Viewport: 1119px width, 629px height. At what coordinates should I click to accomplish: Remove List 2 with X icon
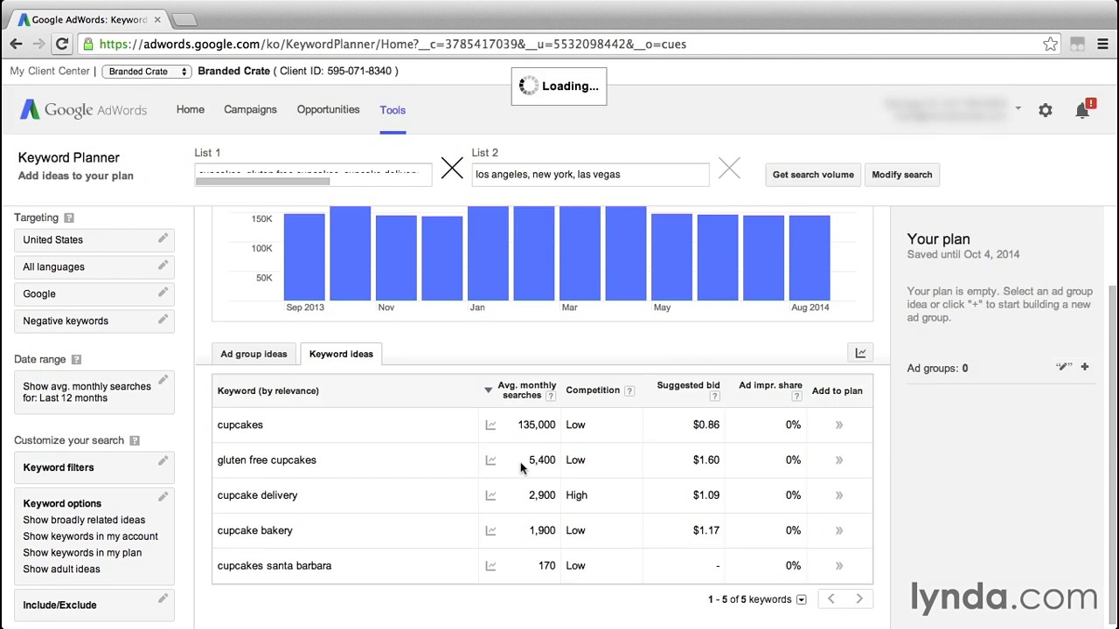729,168
